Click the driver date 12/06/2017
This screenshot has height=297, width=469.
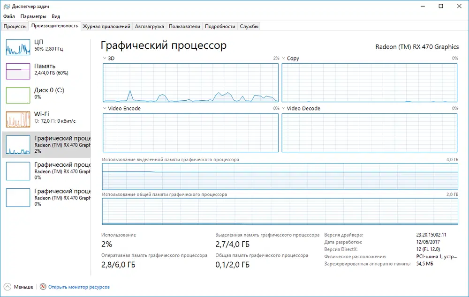pos(428,242)
